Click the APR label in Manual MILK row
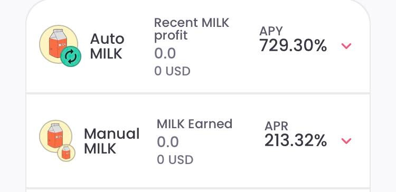Screen dimensions: 396x192 coord(276,126)
